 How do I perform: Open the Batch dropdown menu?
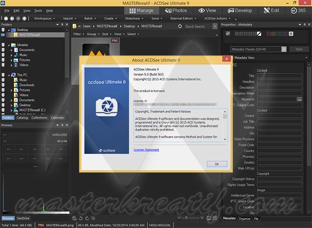click(x=90, y=19)
